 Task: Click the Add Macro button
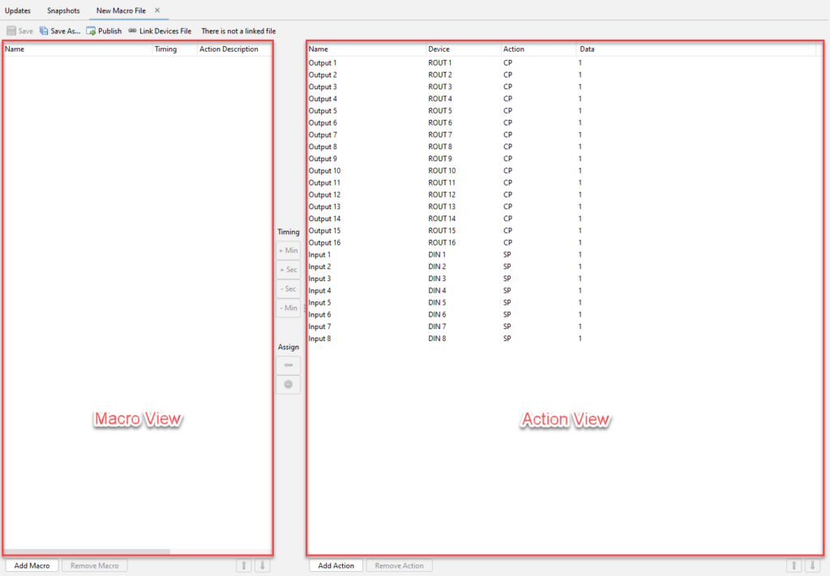(x=32, y=565)
